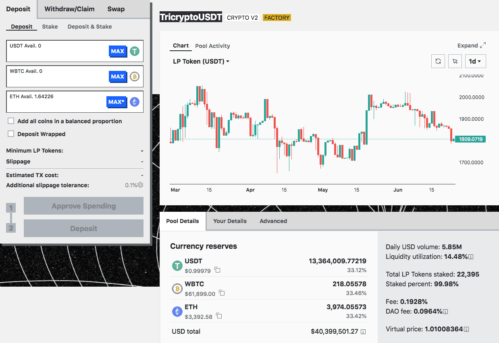Open the Pool Activity tab
This screenshot has width=499, height=343.
[x=212, y=46]
